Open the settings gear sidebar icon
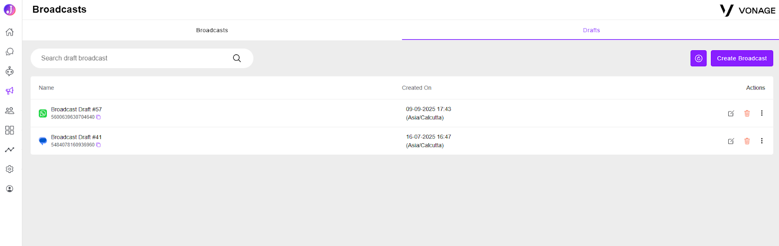The height and width of the screenshot is (246, 779). click(x=9, y=169)
